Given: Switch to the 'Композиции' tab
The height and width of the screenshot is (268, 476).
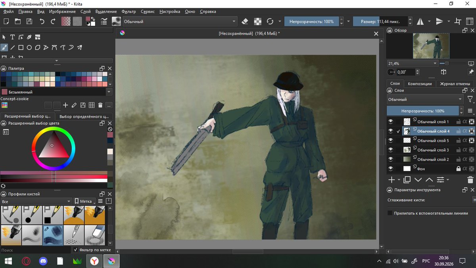Looking at the screenshot, I should coord(420,84).
